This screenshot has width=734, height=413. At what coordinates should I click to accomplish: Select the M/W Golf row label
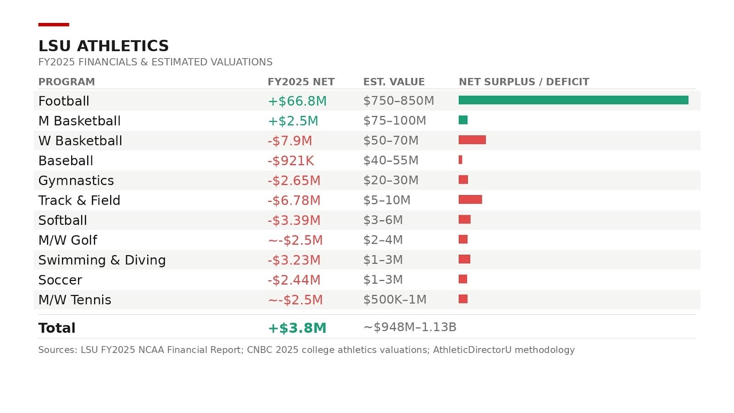coord(68,240)
